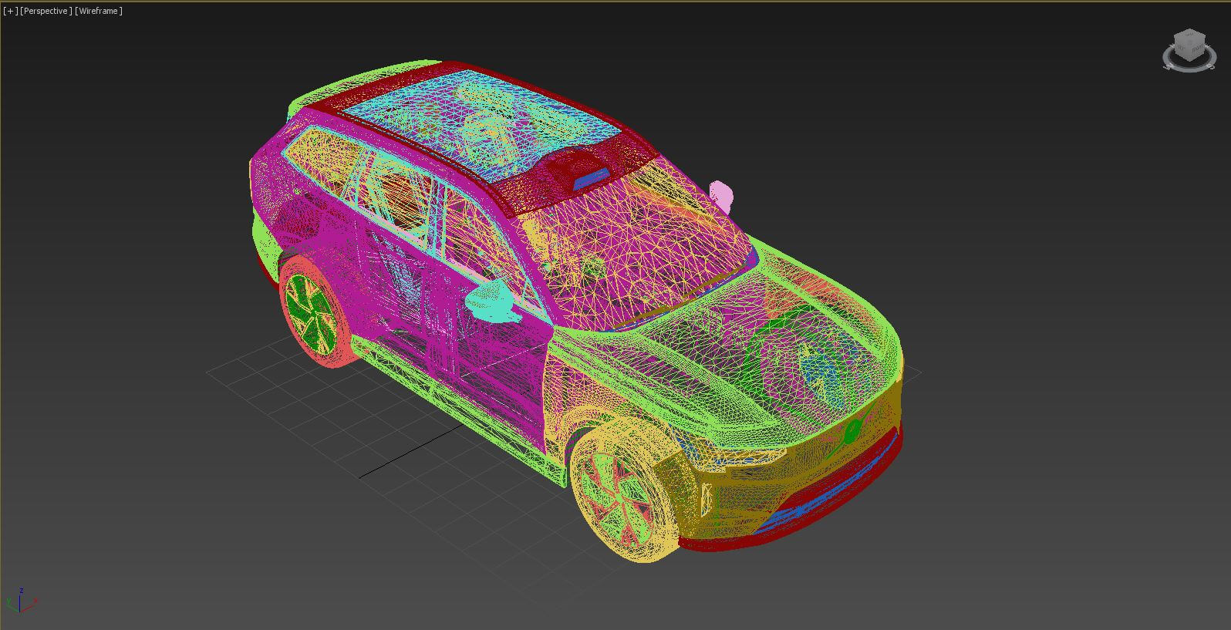Select the pink right side mirror mesh
The image size is (1231, 630).
coord(722,195)
